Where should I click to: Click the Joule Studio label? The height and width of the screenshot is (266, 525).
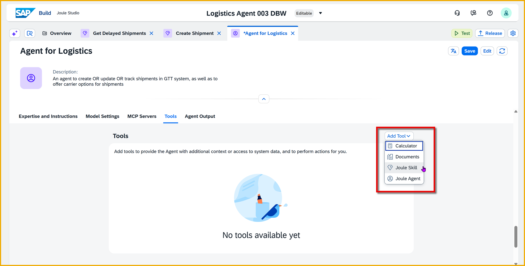click(68, 13)
